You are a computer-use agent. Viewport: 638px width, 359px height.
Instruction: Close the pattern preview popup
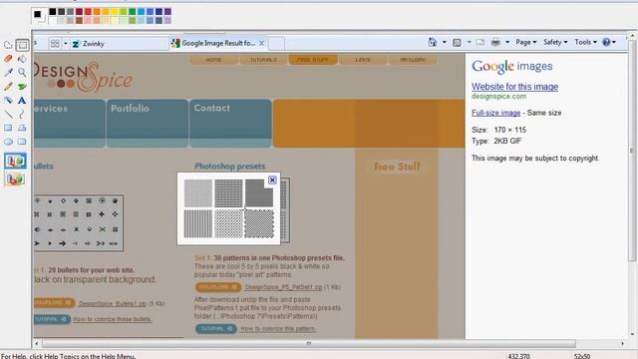coord(272,179)
